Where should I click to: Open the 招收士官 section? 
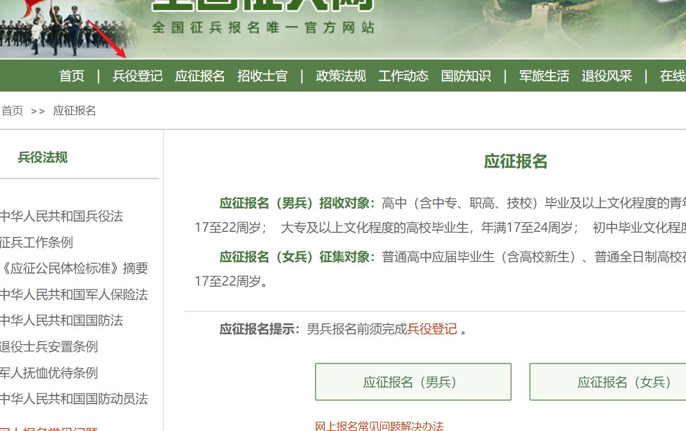[x=264, y=76]
